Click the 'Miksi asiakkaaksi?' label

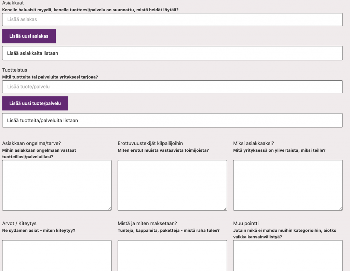[x=254, y=143]
